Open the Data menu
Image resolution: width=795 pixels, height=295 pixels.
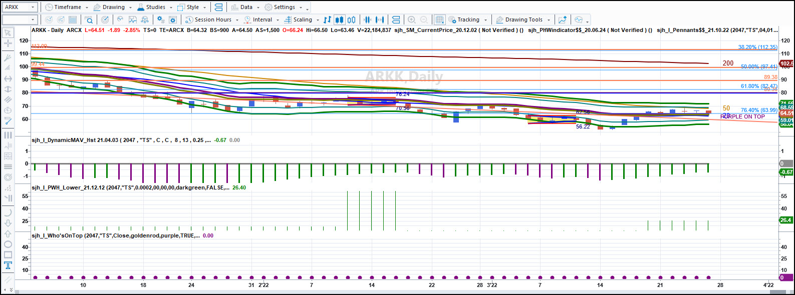coord(242,7)
